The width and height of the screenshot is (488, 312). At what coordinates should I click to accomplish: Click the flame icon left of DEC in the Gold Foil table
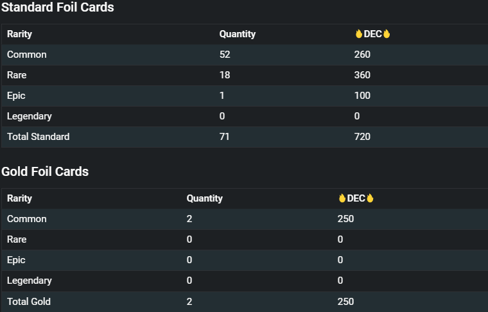(342, 198)
